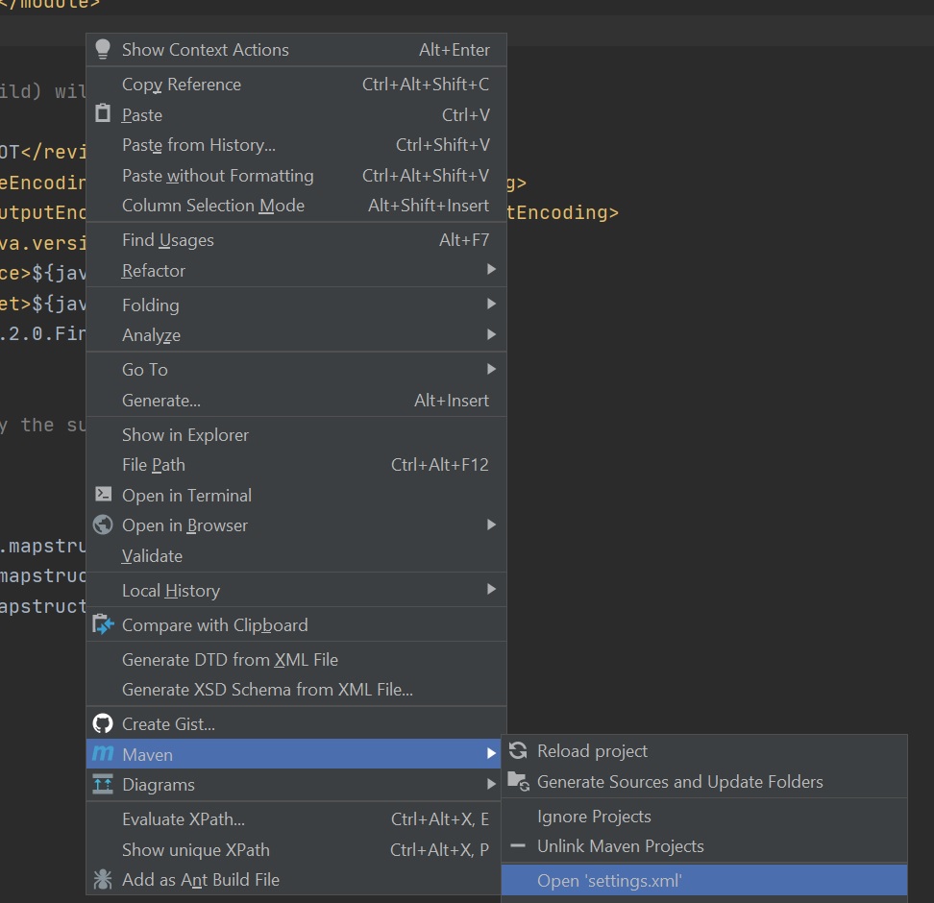Choose Generate DTD from XML File
The image size is (934, 903).
[x=230, y=660]
